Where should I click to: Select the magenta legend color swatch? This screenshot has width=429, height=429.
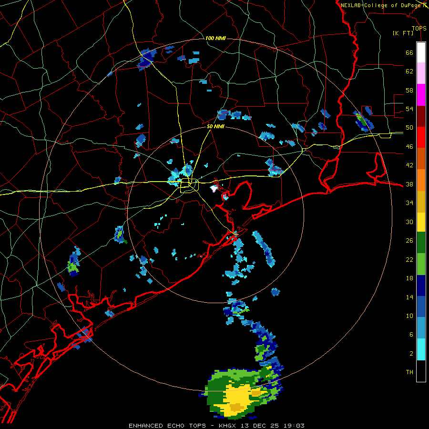coord(421,95)
